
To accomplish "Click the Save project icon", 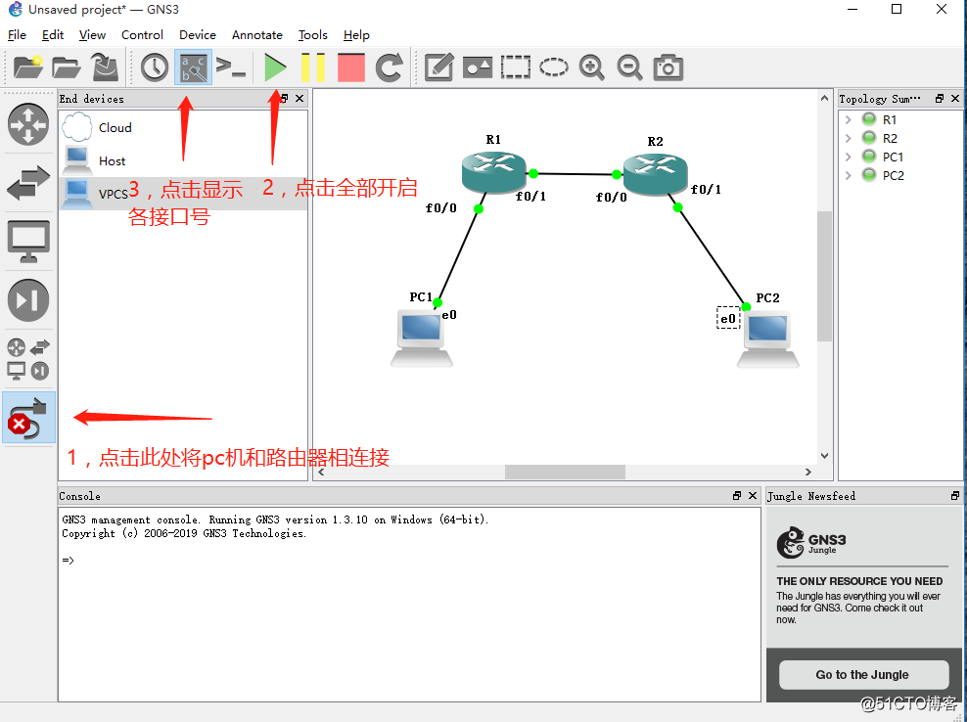I will pos(105,68).
